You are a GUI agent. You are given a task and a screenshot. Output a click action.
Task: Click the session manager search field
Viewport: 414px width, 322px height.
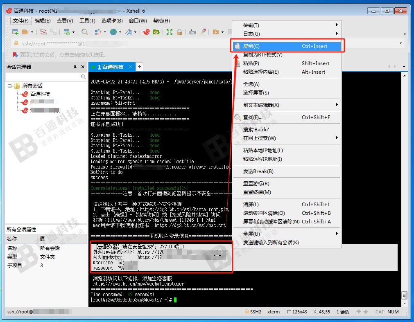(43, 77)
